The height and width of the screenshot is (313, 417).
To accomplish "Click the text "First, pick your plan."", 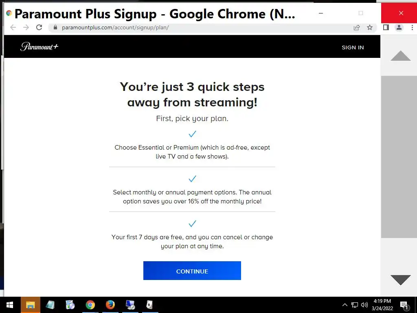I will [x=192, y=119].
